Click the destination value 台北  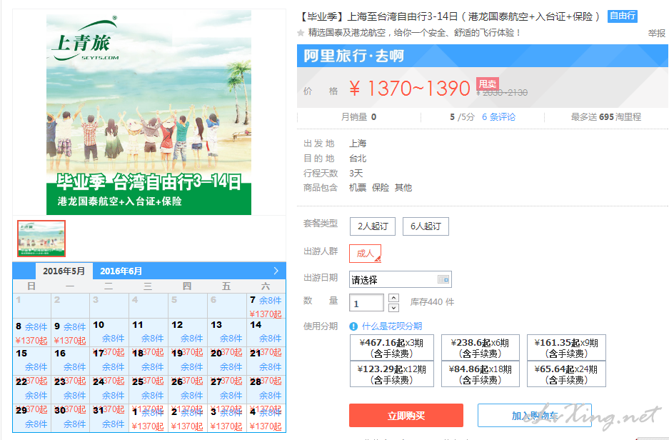coord(358,159)
